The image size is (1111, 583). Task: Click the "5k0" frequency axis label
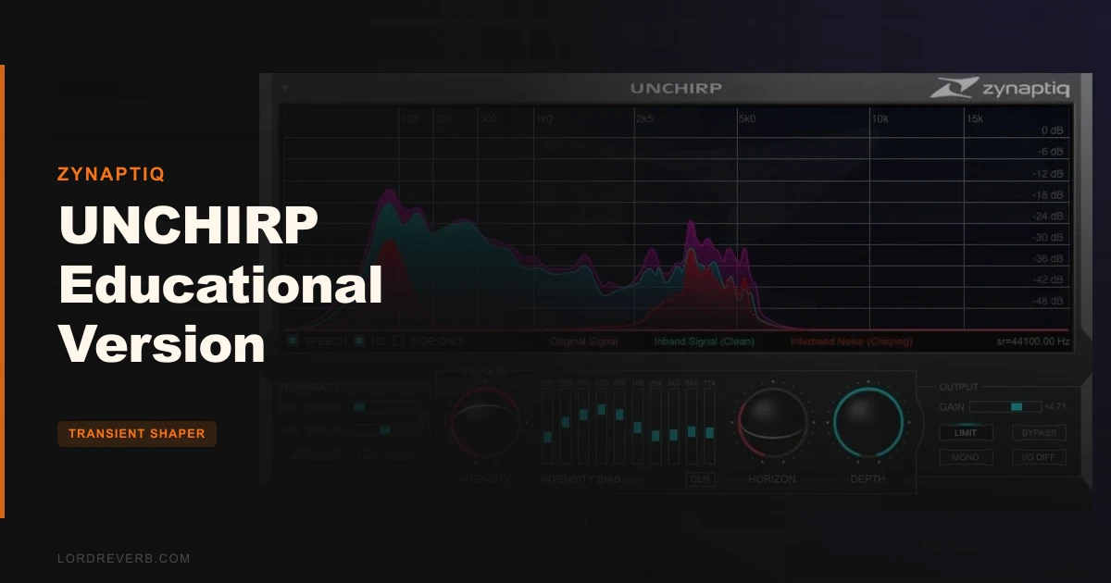click(747, 118)
